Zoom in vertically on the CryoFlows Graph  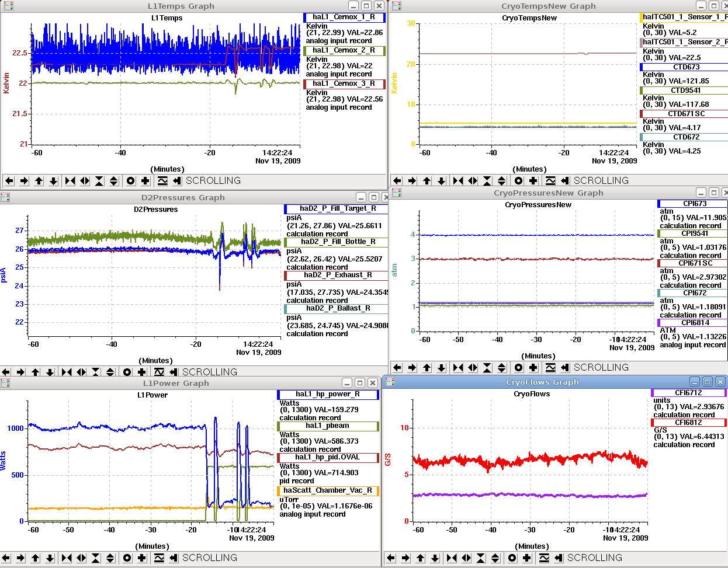(481, 558)
